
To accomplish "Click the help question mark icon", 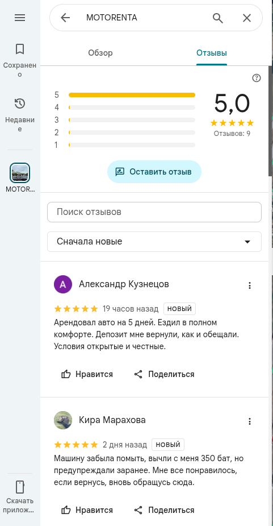I will click(x=256, y=78).
